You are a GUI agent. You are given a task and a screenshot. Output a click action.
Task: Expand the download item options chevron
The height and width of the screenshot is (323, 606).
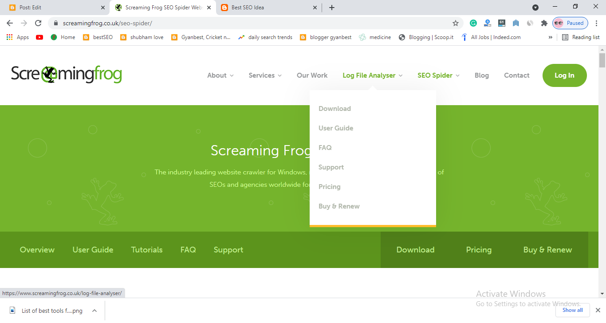pos(94,311)
